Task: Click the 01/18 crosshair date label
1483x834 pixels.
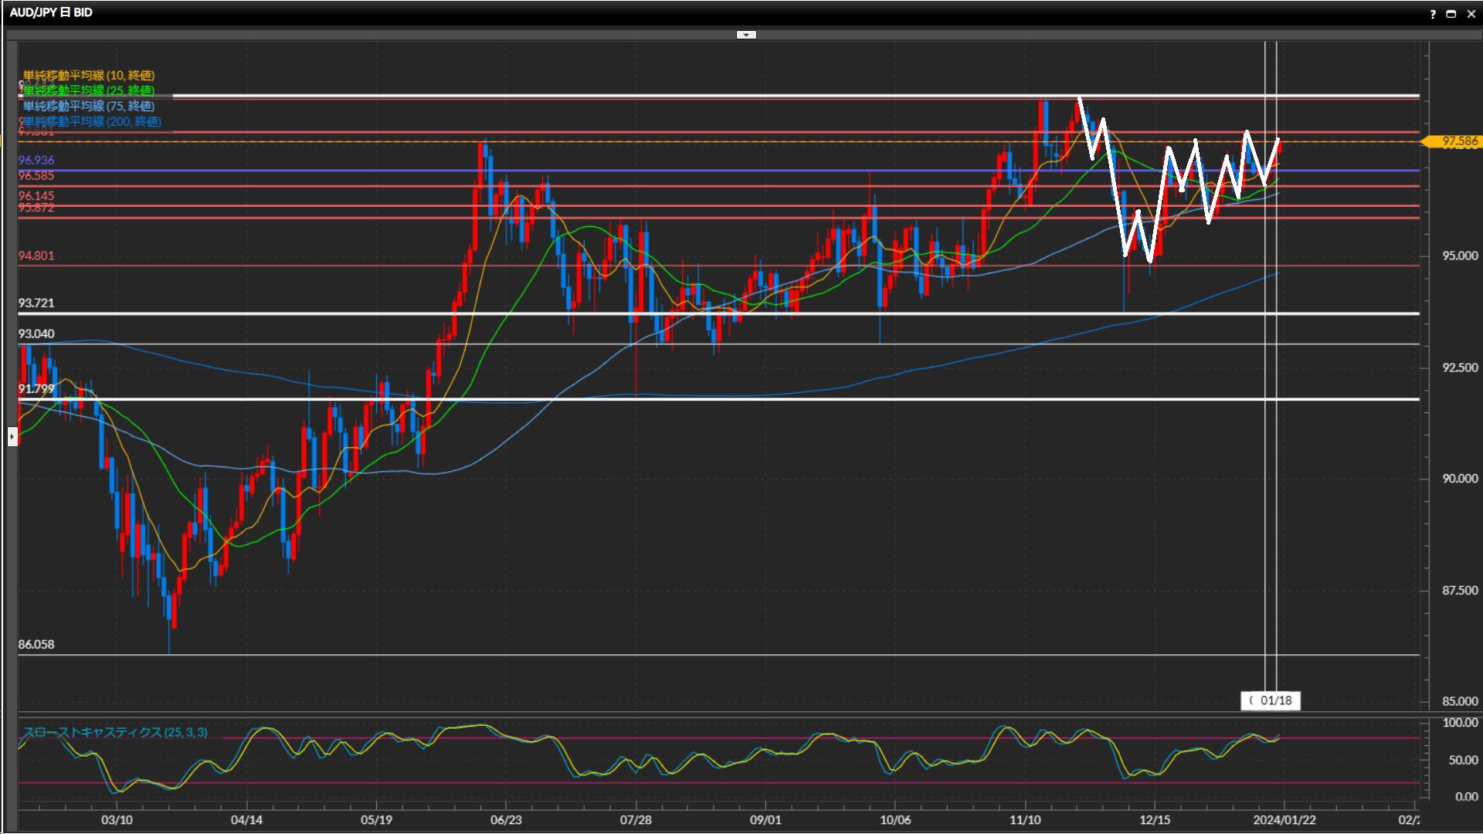Action: (x=1271, y=700)
